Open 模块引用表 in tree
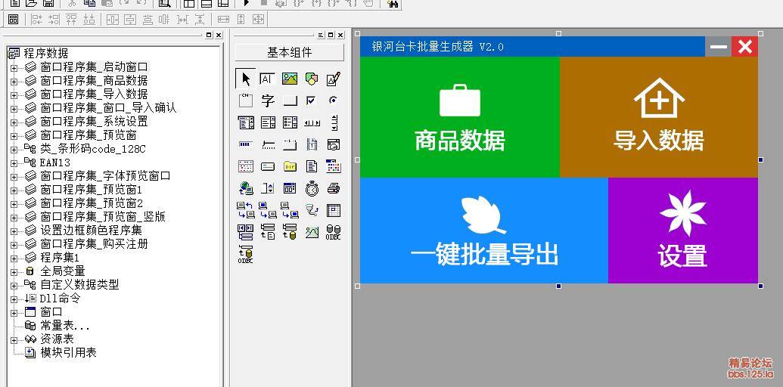 pos(68,352)
